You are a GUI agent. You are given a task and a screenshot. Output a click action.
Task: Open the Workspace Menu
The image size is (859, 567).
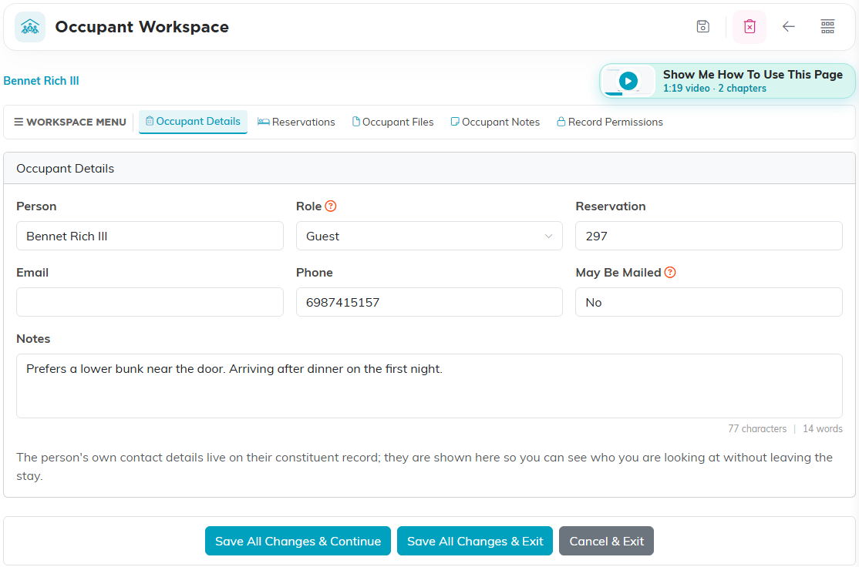click(x=70, y=122)
